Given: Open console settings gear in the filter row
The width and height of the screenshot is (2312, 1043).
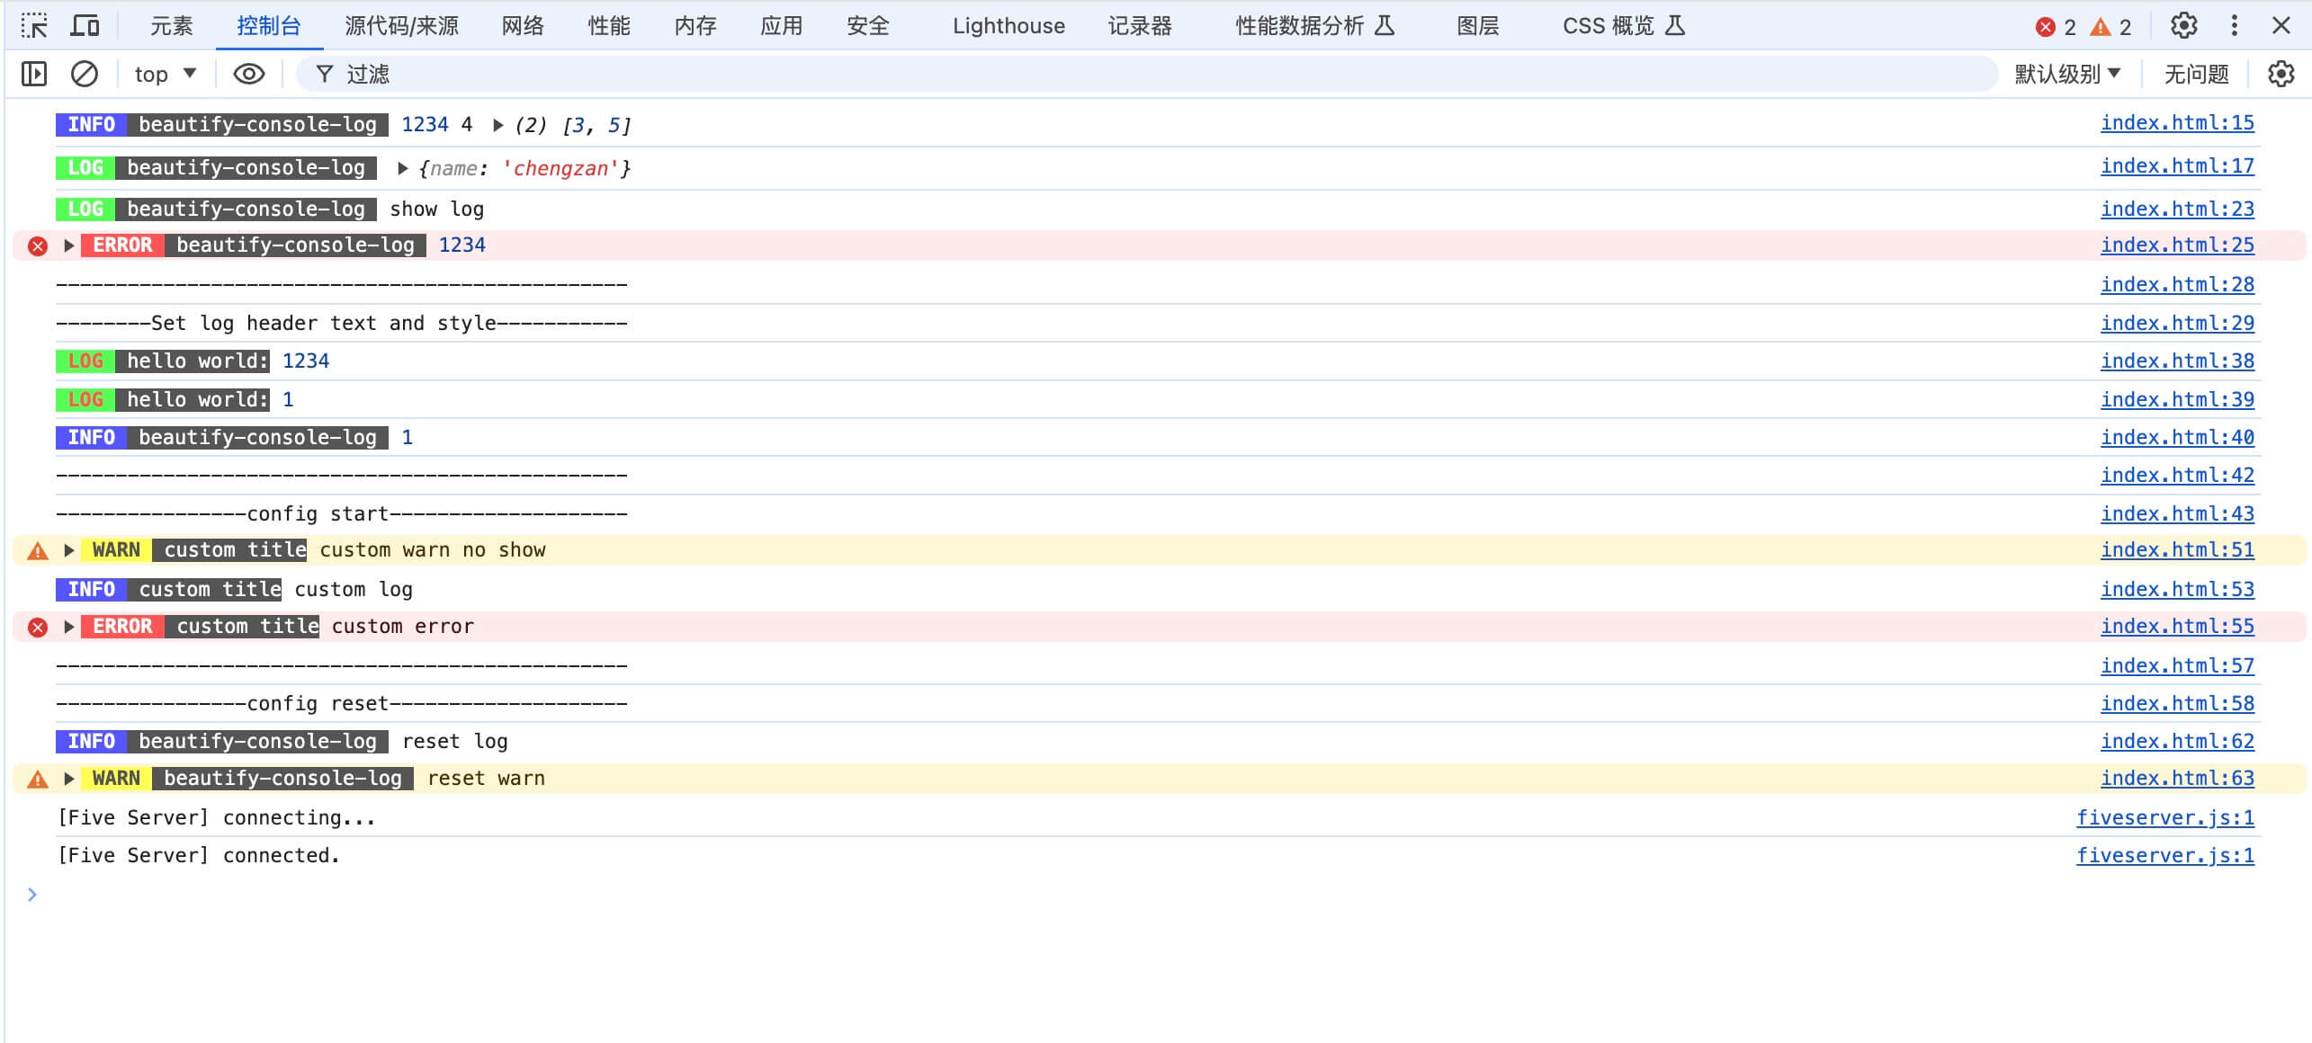Looking at the screenshot, I should [x=2281, y=74].
